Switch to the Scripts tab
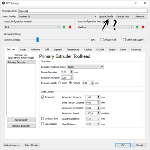The height and width of the screenshot is (150, 150). [x=112, y=50]
